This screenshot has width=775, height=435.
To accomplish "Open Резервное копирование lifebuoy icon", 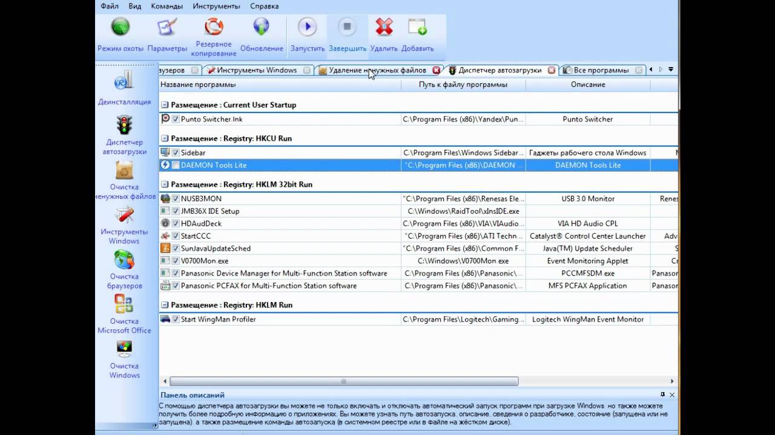I will pos(214,27).
